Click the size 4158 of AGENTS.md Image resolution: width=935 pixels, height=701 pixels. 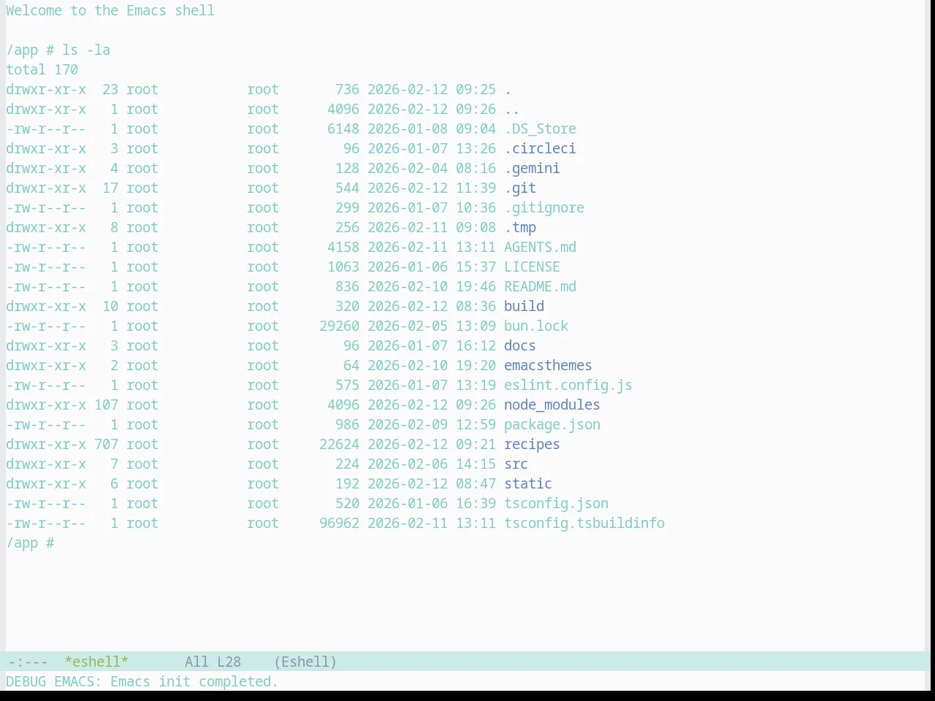pyautogui.click(x=343, y=248)
